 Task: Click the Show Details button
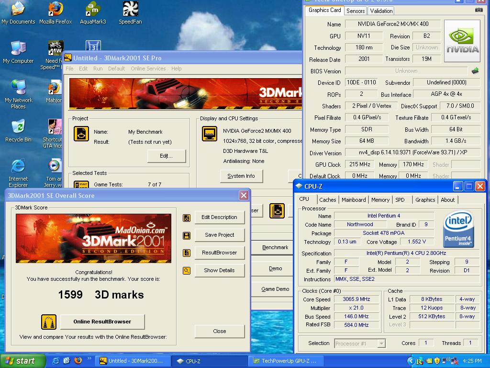(219, 270)
